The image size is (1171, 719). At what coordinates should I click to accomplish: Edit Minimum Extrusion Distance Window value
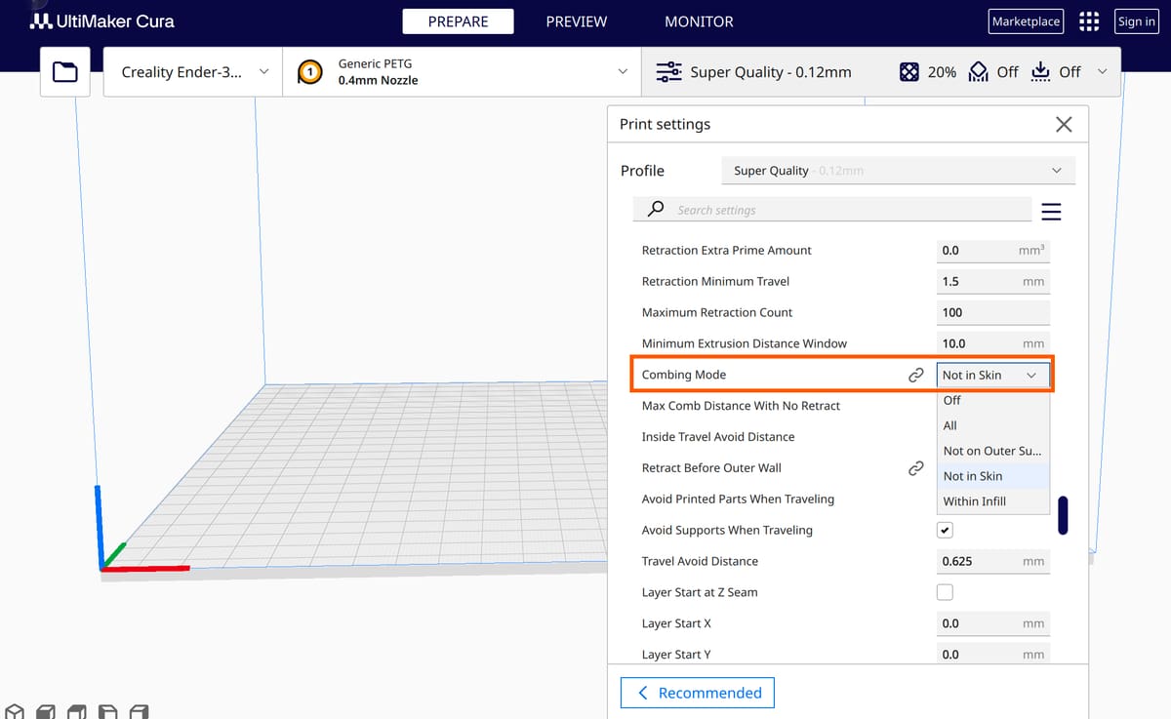click(x=993, y=344)
